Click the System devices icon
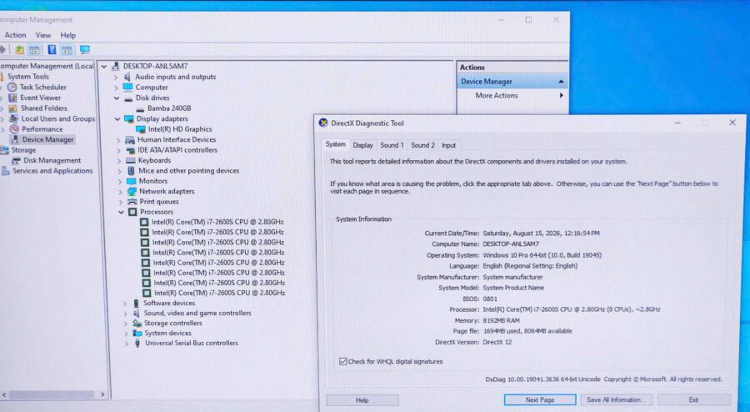The image size is (750, 412). 137,334
